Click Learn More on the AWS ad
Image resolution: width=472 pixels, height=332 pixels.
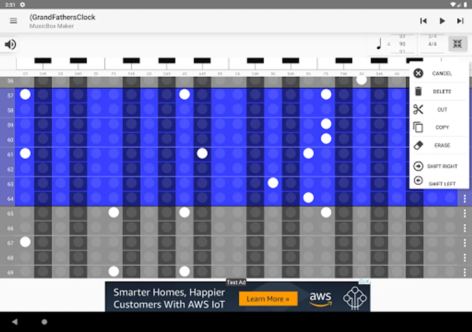click(268, 299)
